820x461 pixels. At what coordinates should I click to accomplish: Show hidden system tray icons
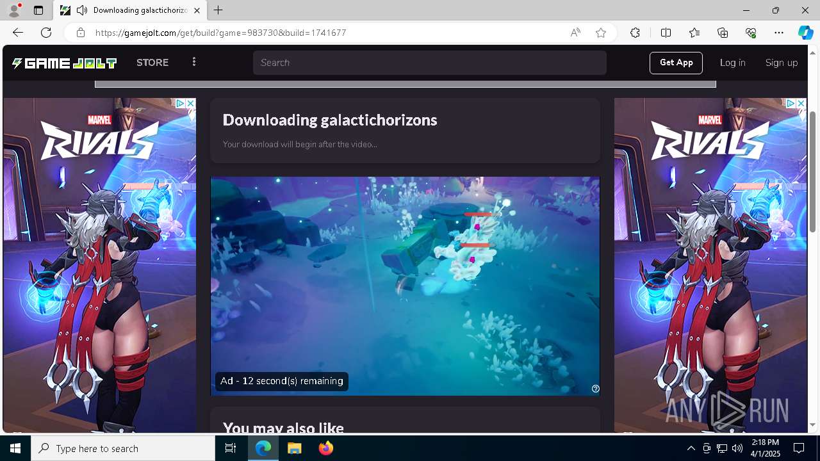(691, 448)
